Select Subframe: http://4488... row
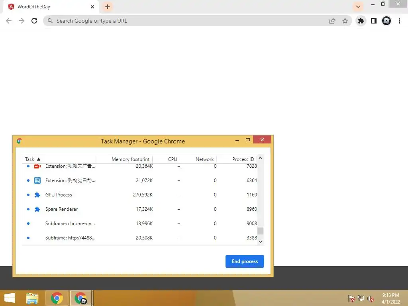The image size is (408, 306). [140, 238]
